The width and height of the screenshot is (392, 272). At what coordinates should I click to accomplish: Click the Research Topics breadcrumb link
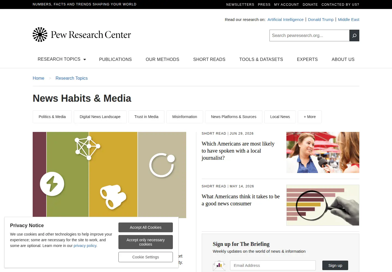pyautogui.click(x=72, y=78)
